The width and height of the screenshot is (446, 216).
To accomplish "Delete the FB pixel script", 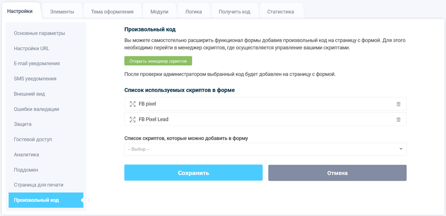I will tap(398, 104).
